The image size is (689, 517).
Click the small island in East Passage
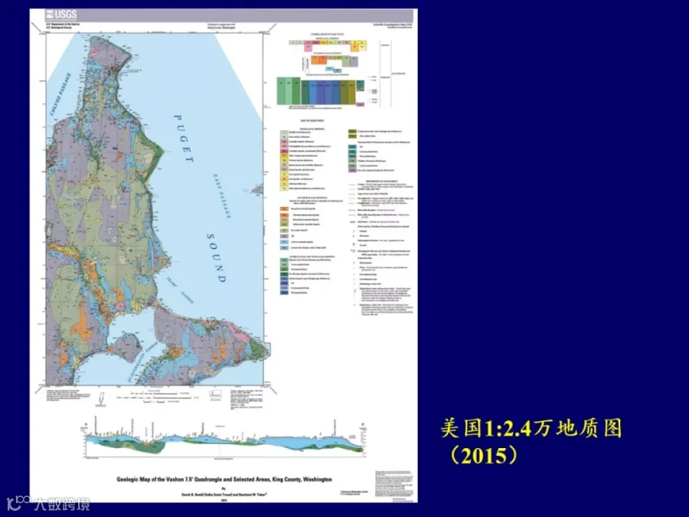[x=257, y=189]
